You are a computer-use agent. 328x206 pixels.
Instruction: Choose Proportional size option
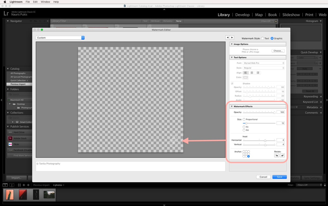point(244,120)
